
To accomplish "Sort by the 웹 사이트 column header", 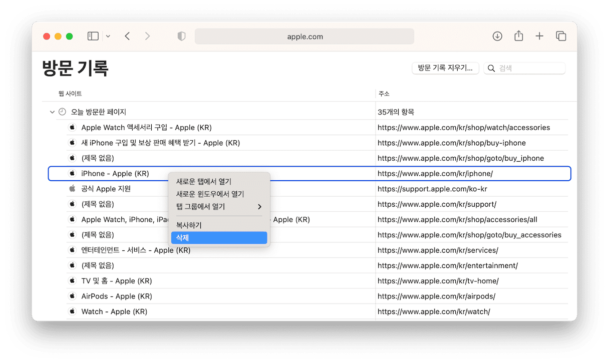I will (x=70, y=94).
